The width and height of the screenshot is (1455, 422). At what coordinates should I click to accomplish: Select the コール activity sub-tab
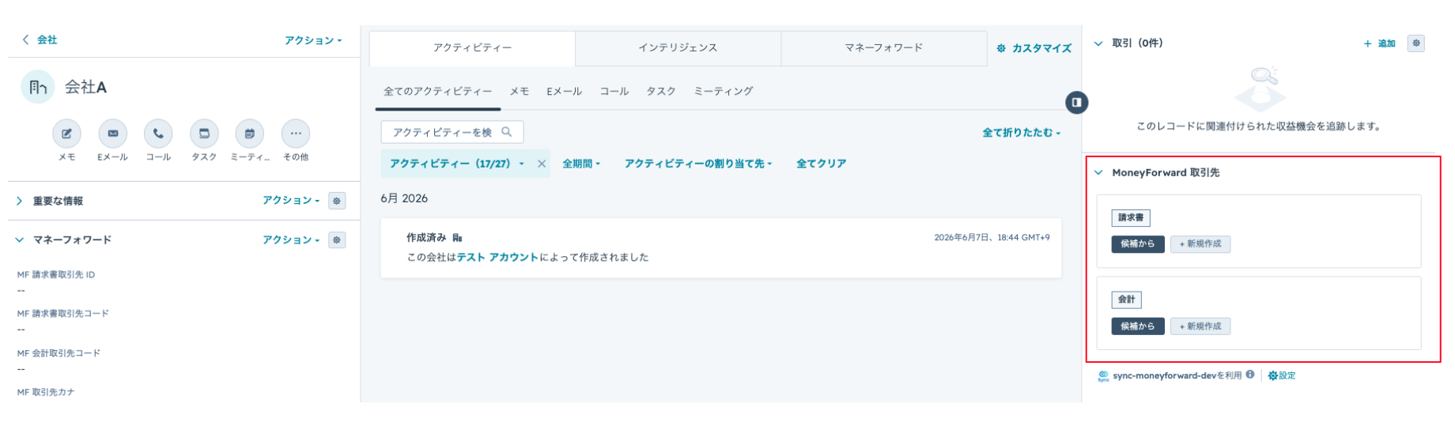pyautogui.click(x=614, y=92)
